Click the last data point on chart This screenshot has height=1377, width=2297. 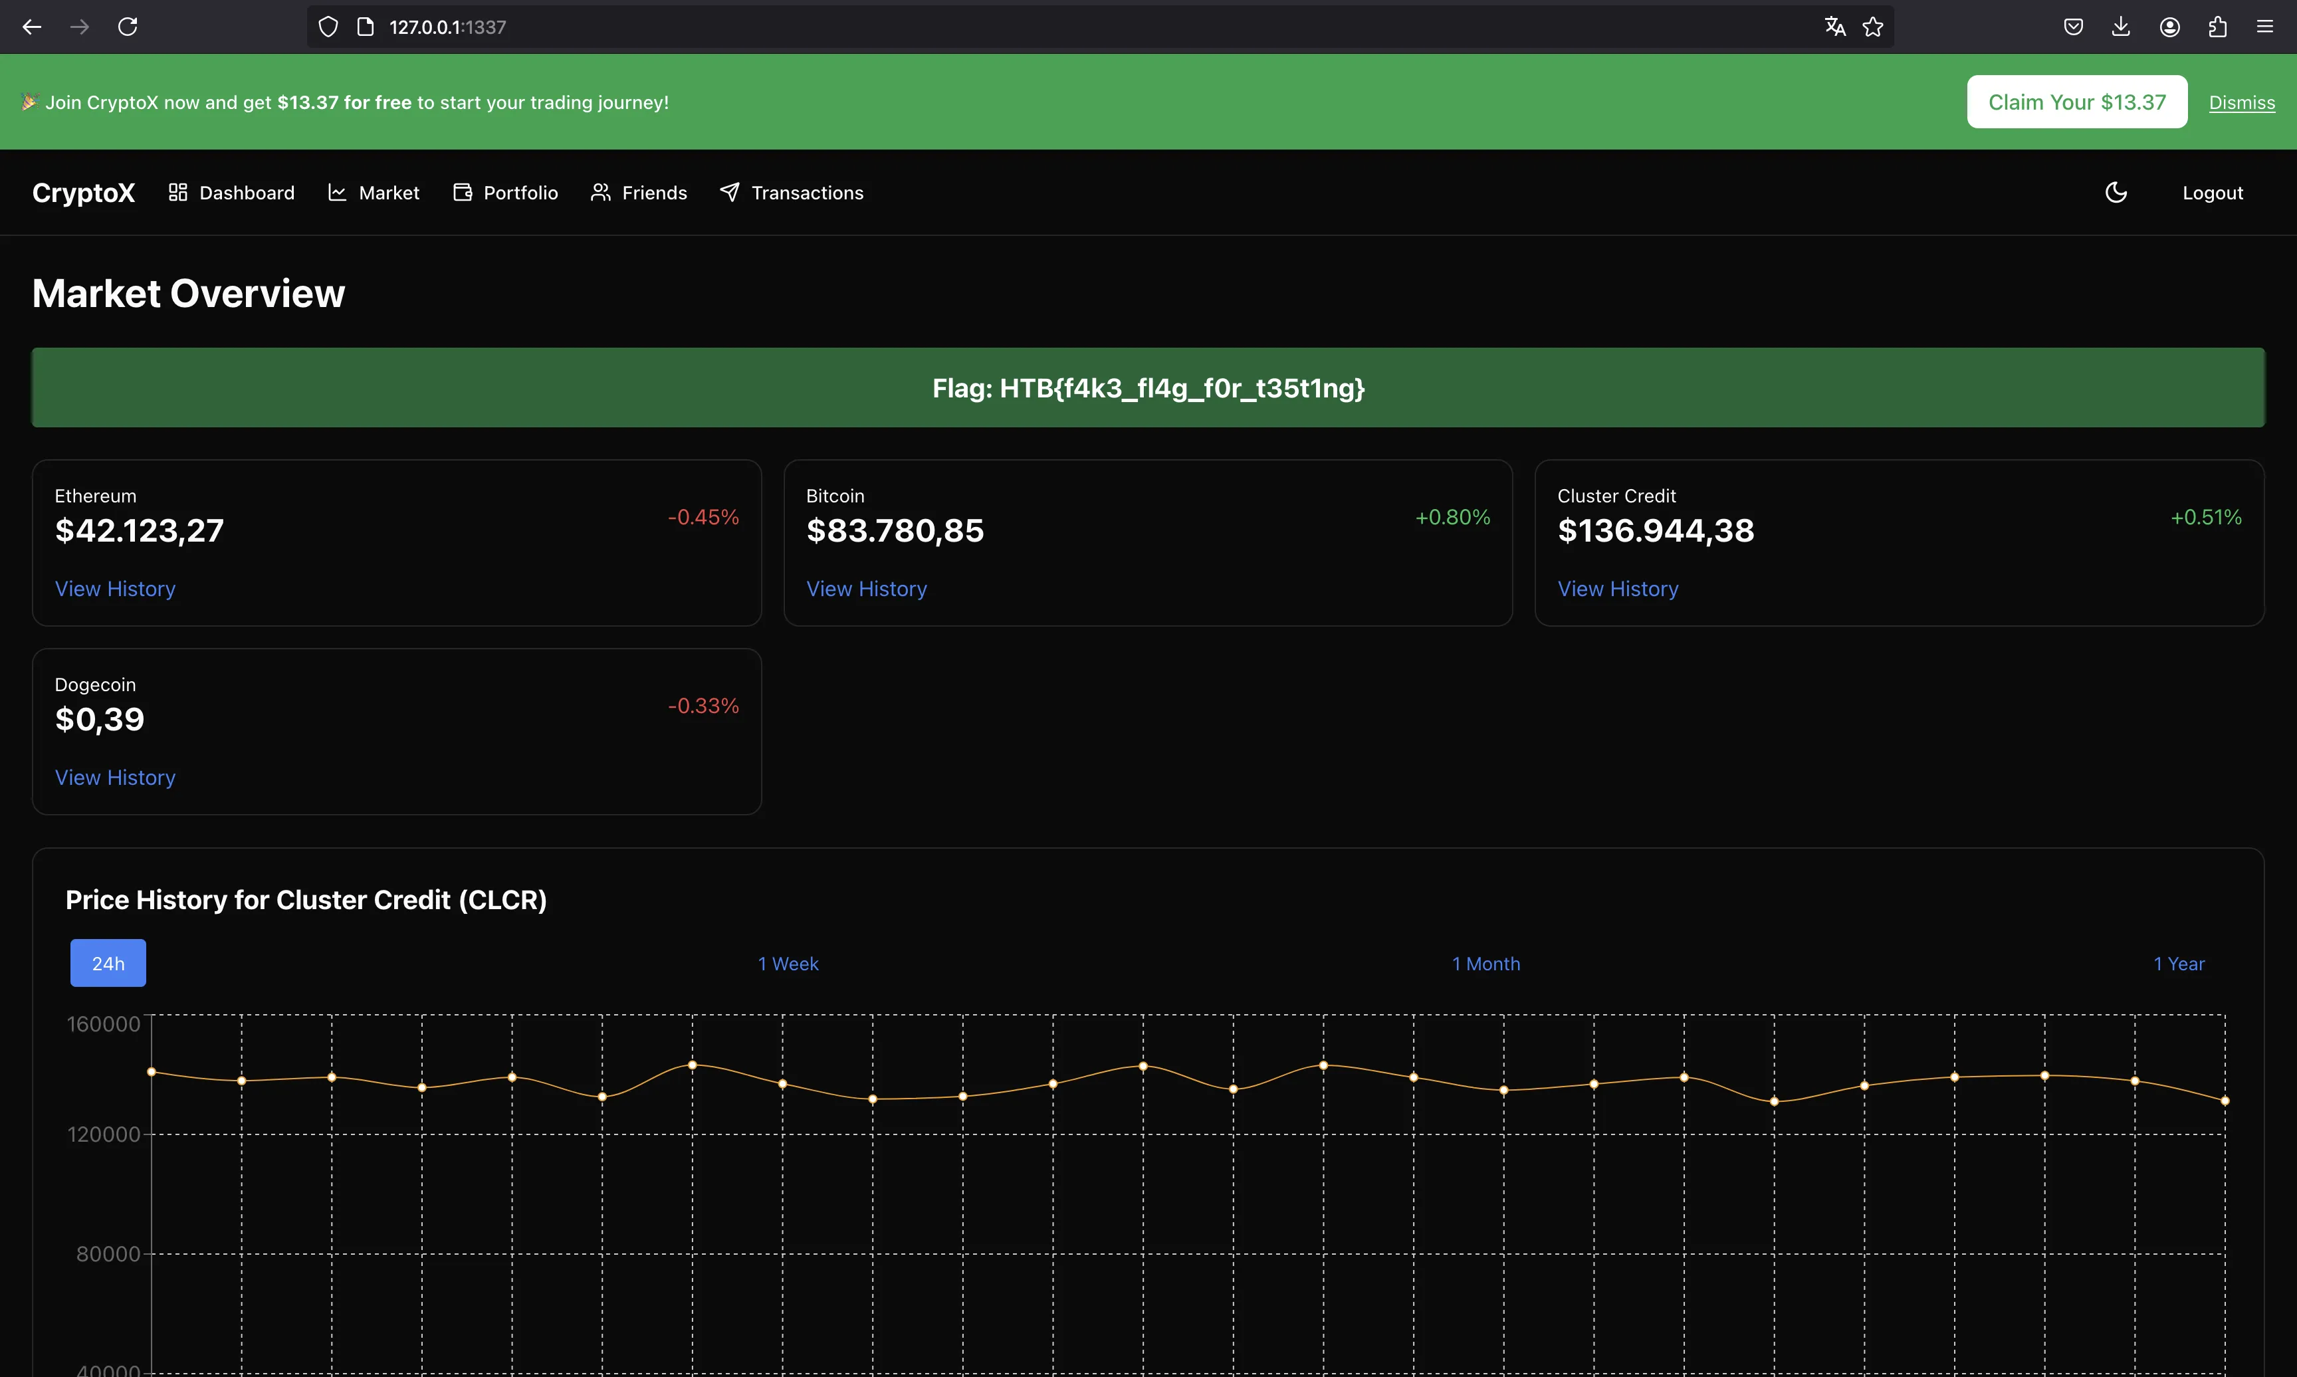click(2225, 1101)
